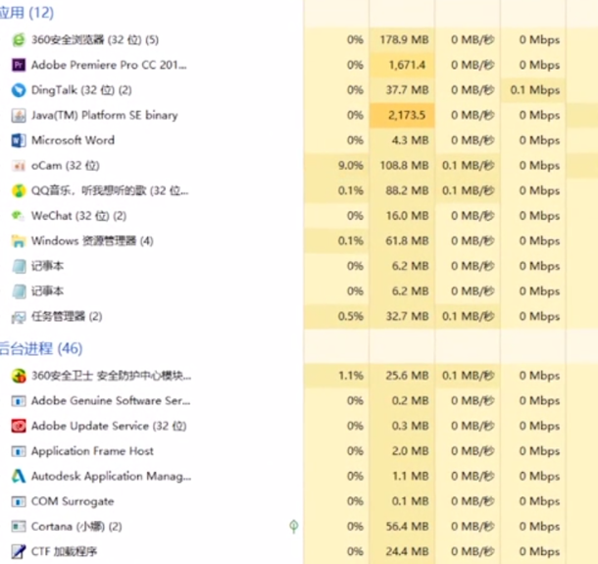598x564 pixels.
Task: Click the 应用 (12) group header
Action: click(x=27, y=13)
